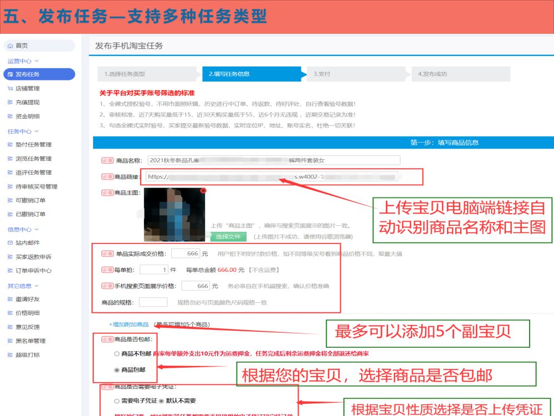554x416 pixels.
Task: Click the icon beside 邀请好友
Action: [x=10, y=299]
